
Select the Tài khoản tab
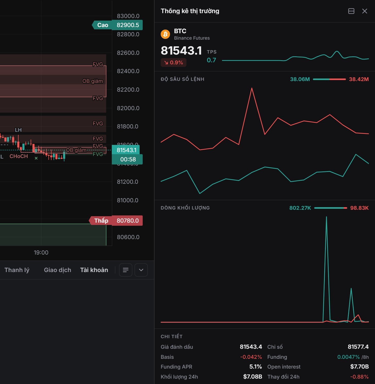[x=94, y=270]
